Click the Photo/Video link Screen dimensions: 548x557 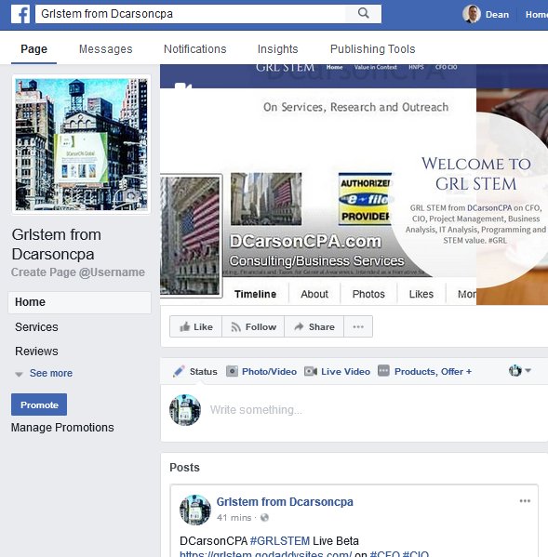tap(269, 371)
